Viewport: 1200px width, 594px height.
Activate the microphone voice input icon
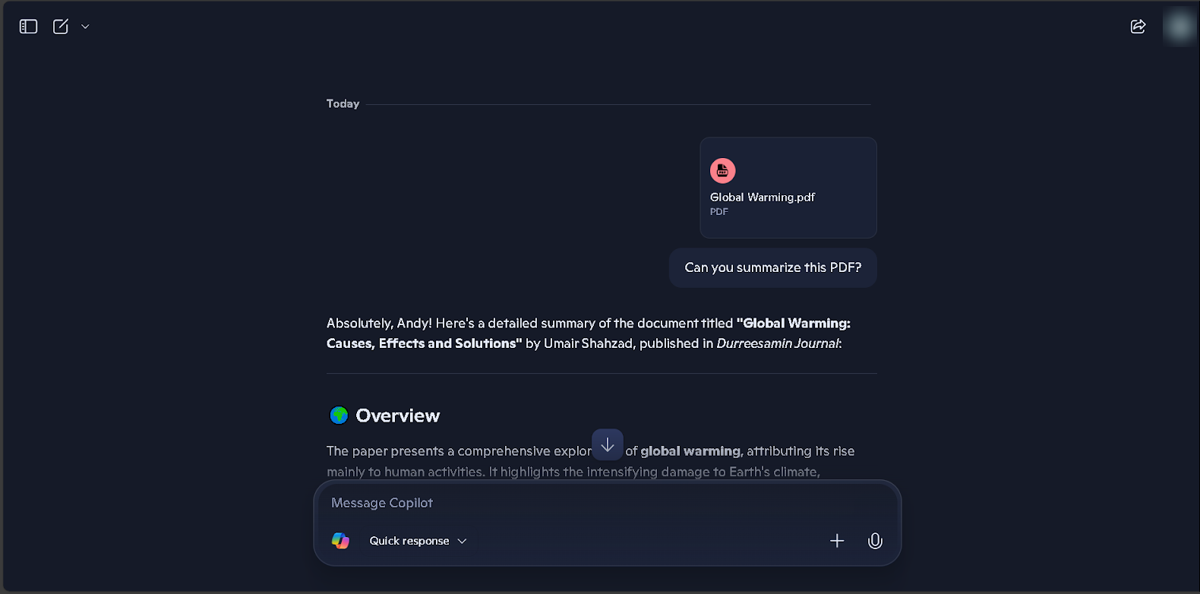(x=875, y=541)
